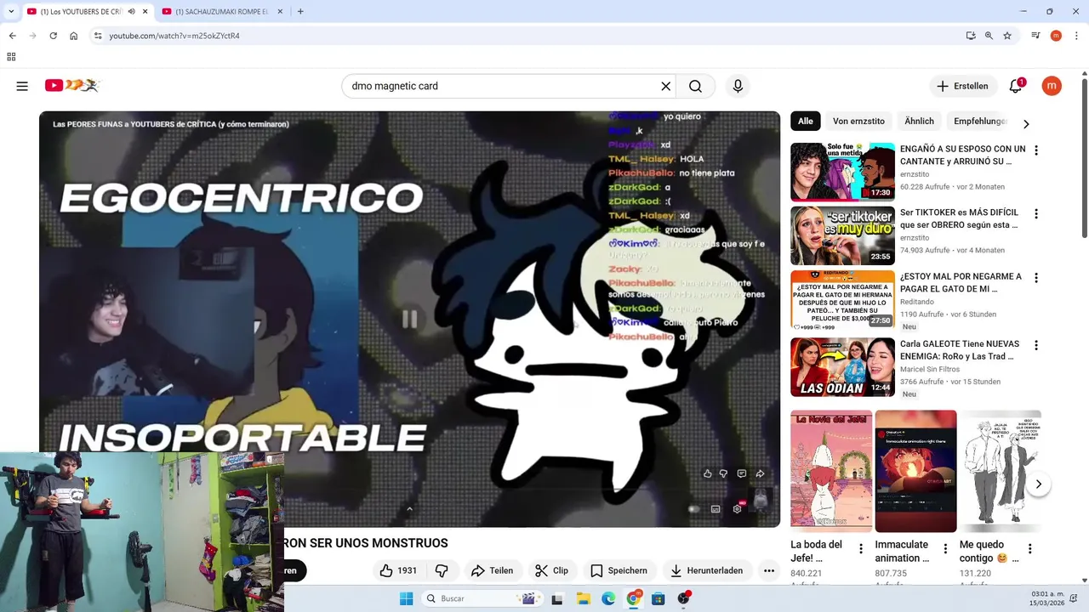Open Windows Start menu

(x=407, y=598)
